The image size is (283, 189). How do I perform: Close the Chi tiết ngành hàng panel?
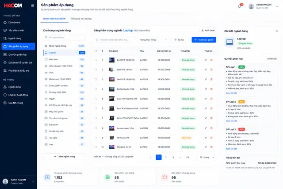(x=276, y=31)
